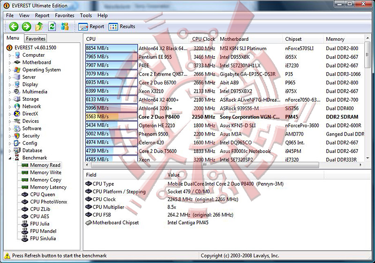Viewport: 375px width, 263px height.
Task: Open the Help menu
Action: [102, 15]
